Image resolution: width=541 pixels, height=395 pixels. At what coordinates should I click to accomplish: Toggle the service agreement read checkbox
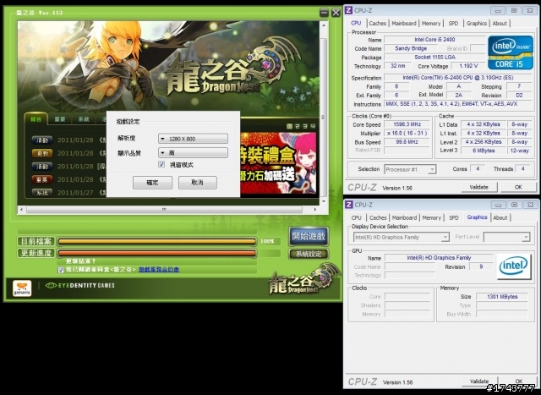pos(61,270)
